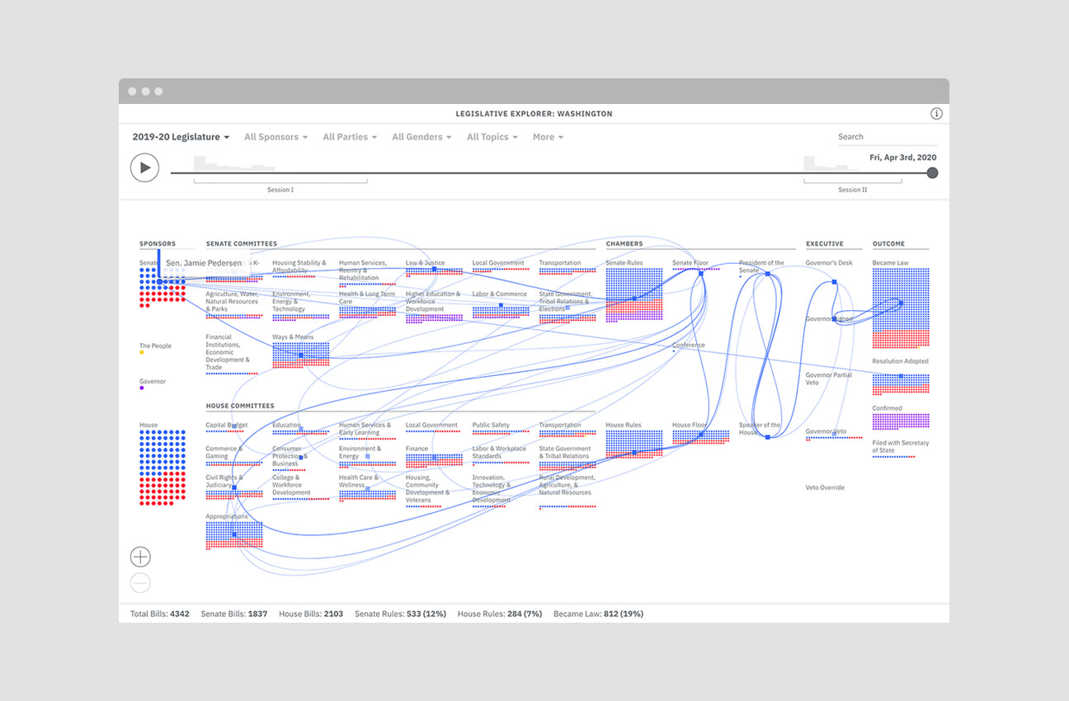The height and width of the screenshot is (701, 1069).
Task: Select Agriculture, Water, Natural Resources & Parks
Action: pyautogui.click(x=234, y=304)
